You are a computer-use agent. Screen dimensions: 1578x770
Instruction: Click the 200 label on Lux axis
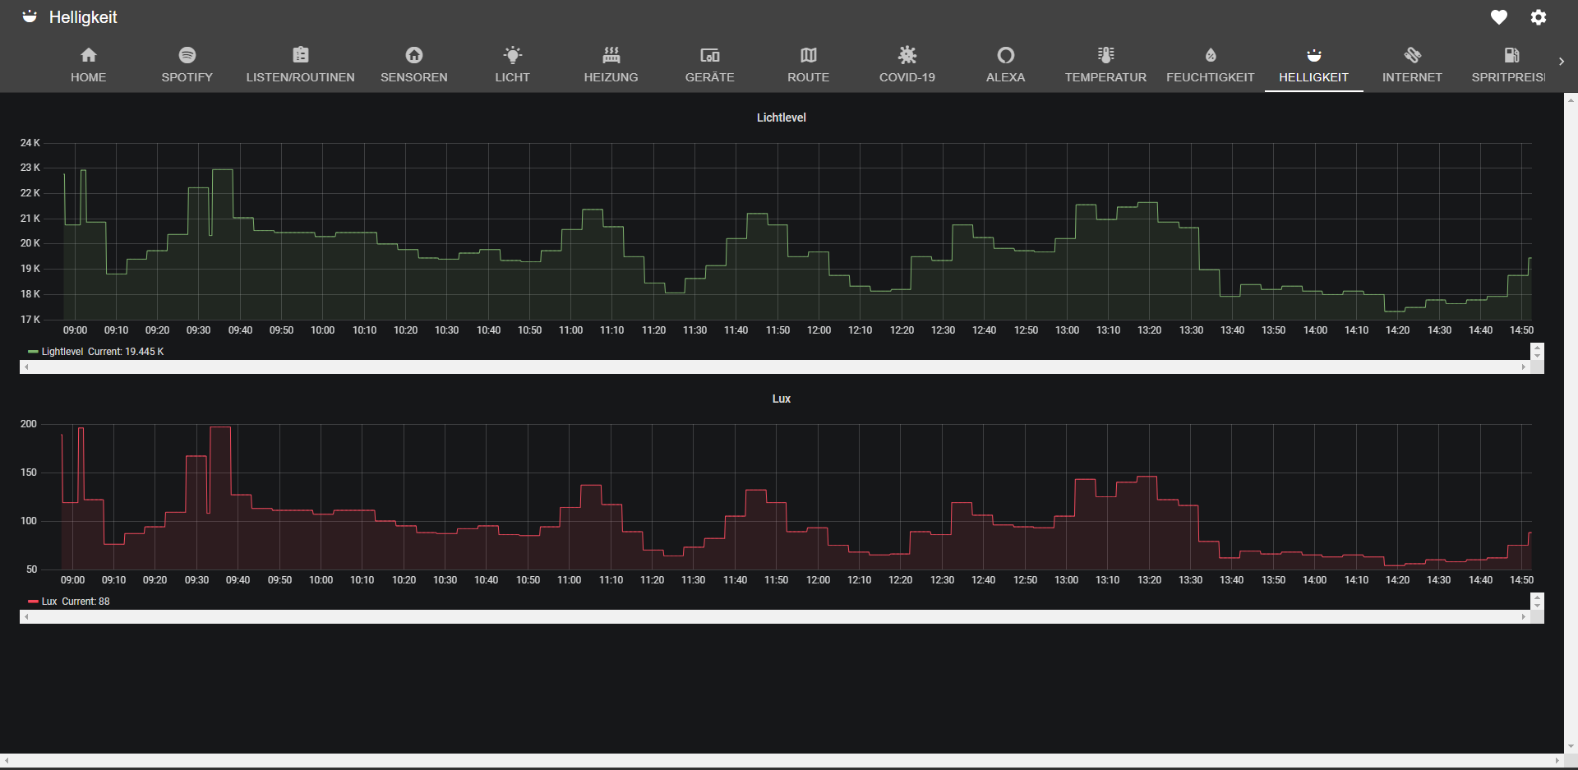(29, 424)
